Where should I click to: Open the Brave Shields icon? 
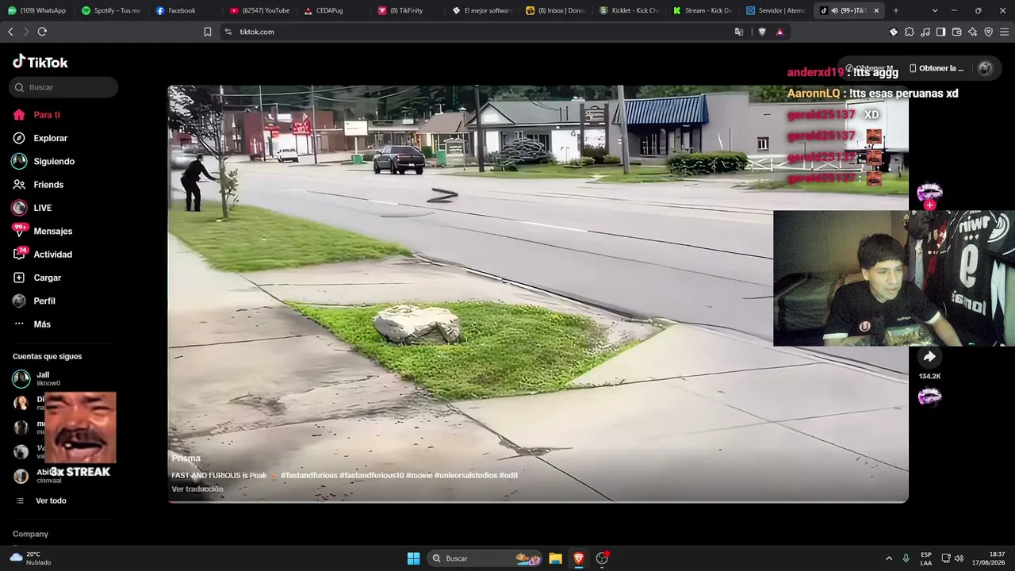(762, 32)
